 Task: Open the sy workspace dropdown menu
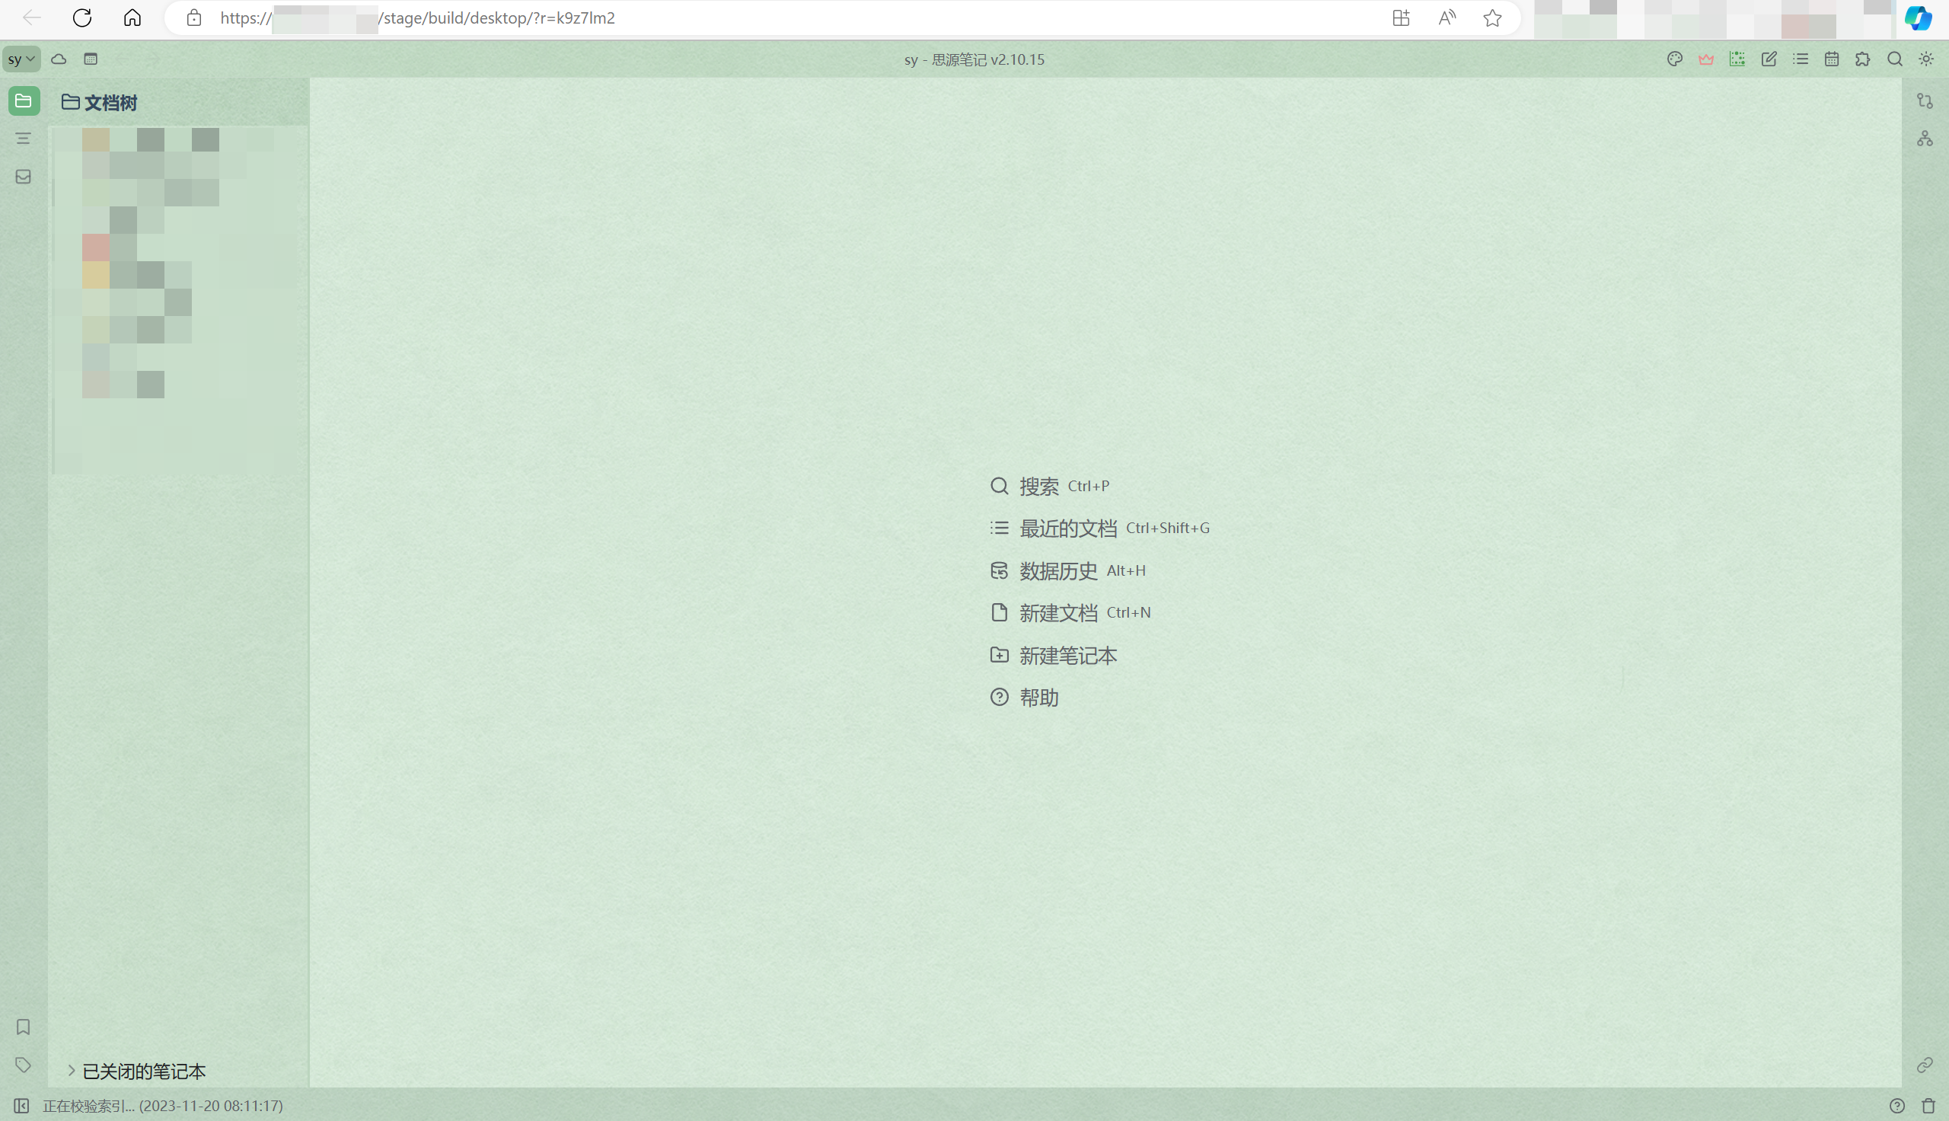pyautogui.click(x=21, y=59)
